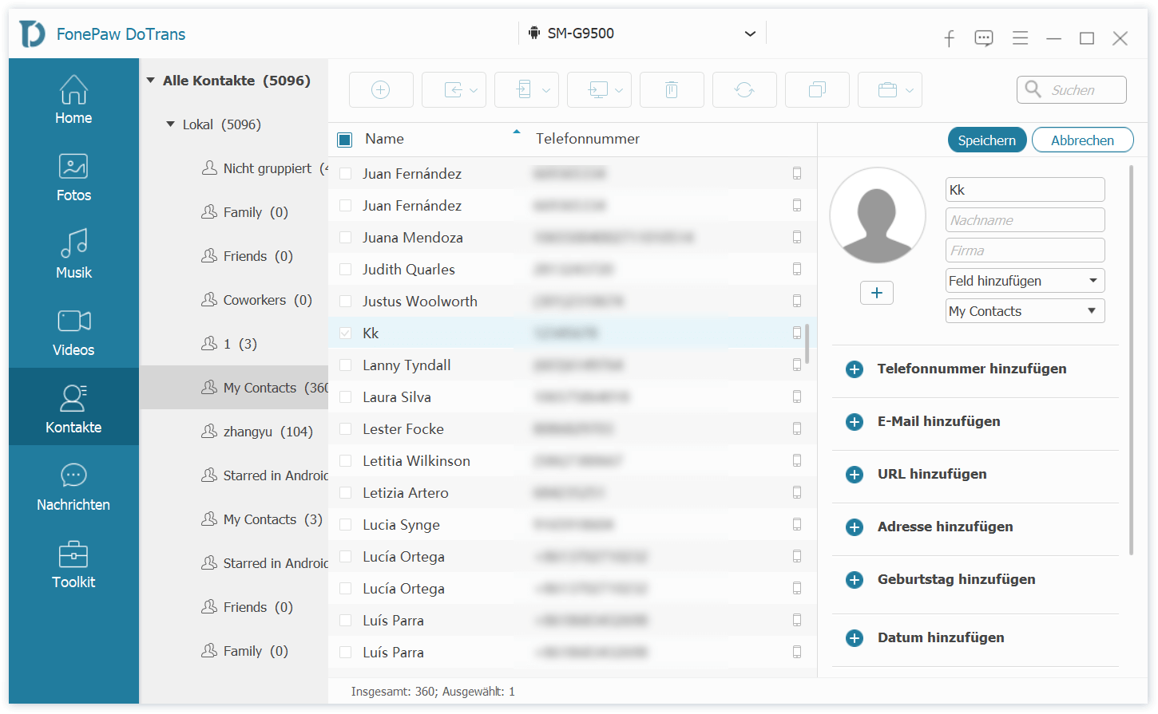This screenshot has height=714, width=1158.
Task: Click plus icon for Datum hinzufügen
Action: click(x=855, y=638)
